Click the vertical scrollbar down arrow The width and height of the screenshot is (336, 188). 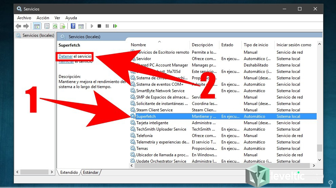tap(319, 160)
